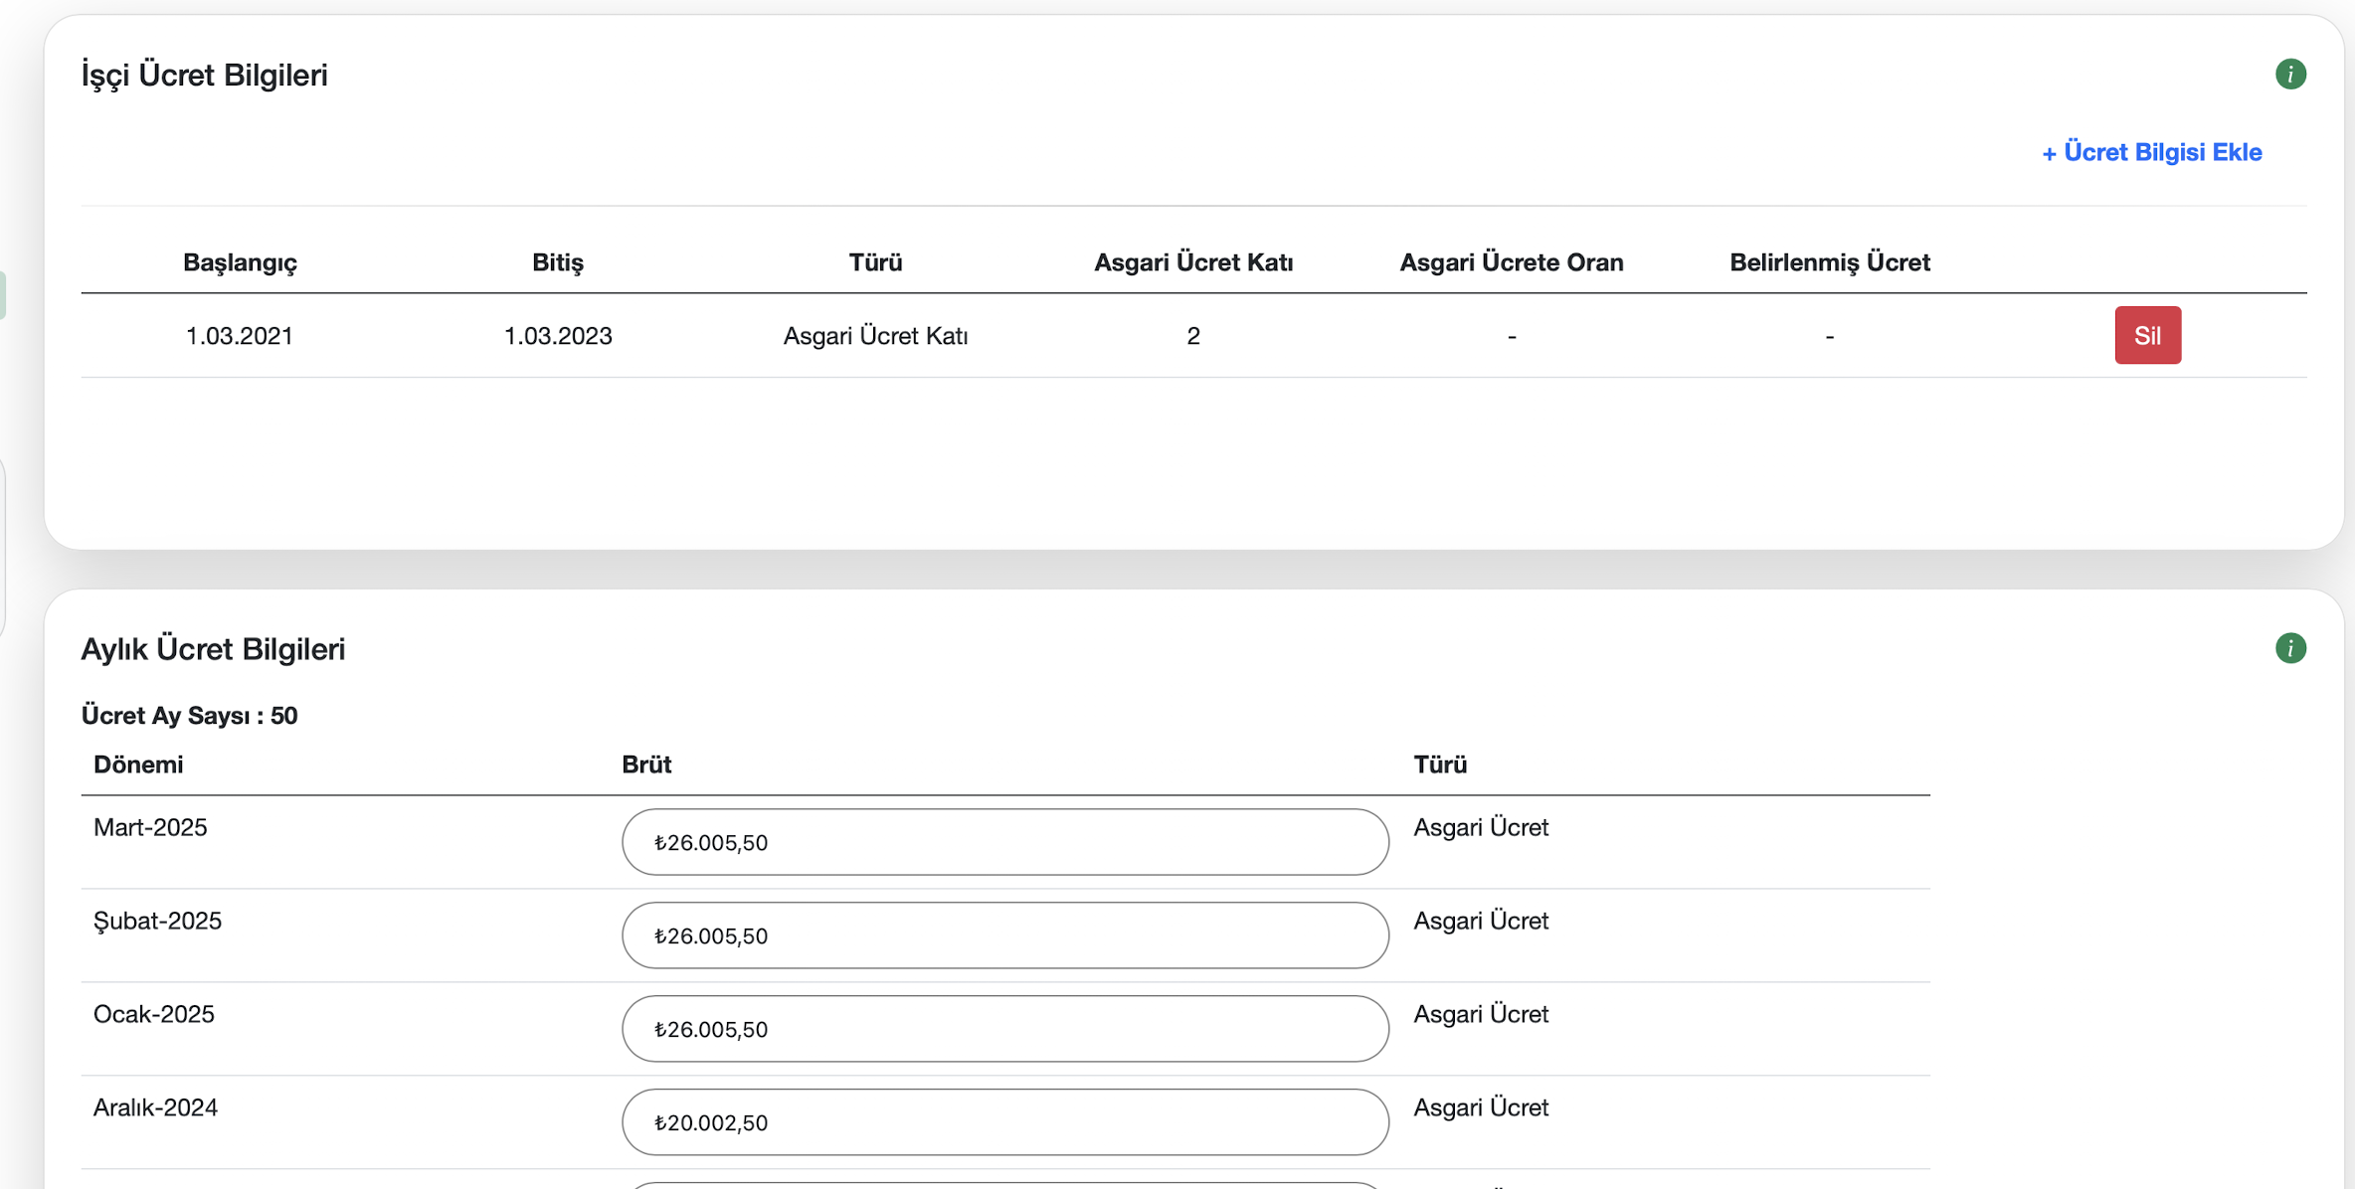Add new wage info via Ücret Bilgisi Ekle
The width and height of the screenshot is (2355, 1189).
click(x=2151, y=152)
